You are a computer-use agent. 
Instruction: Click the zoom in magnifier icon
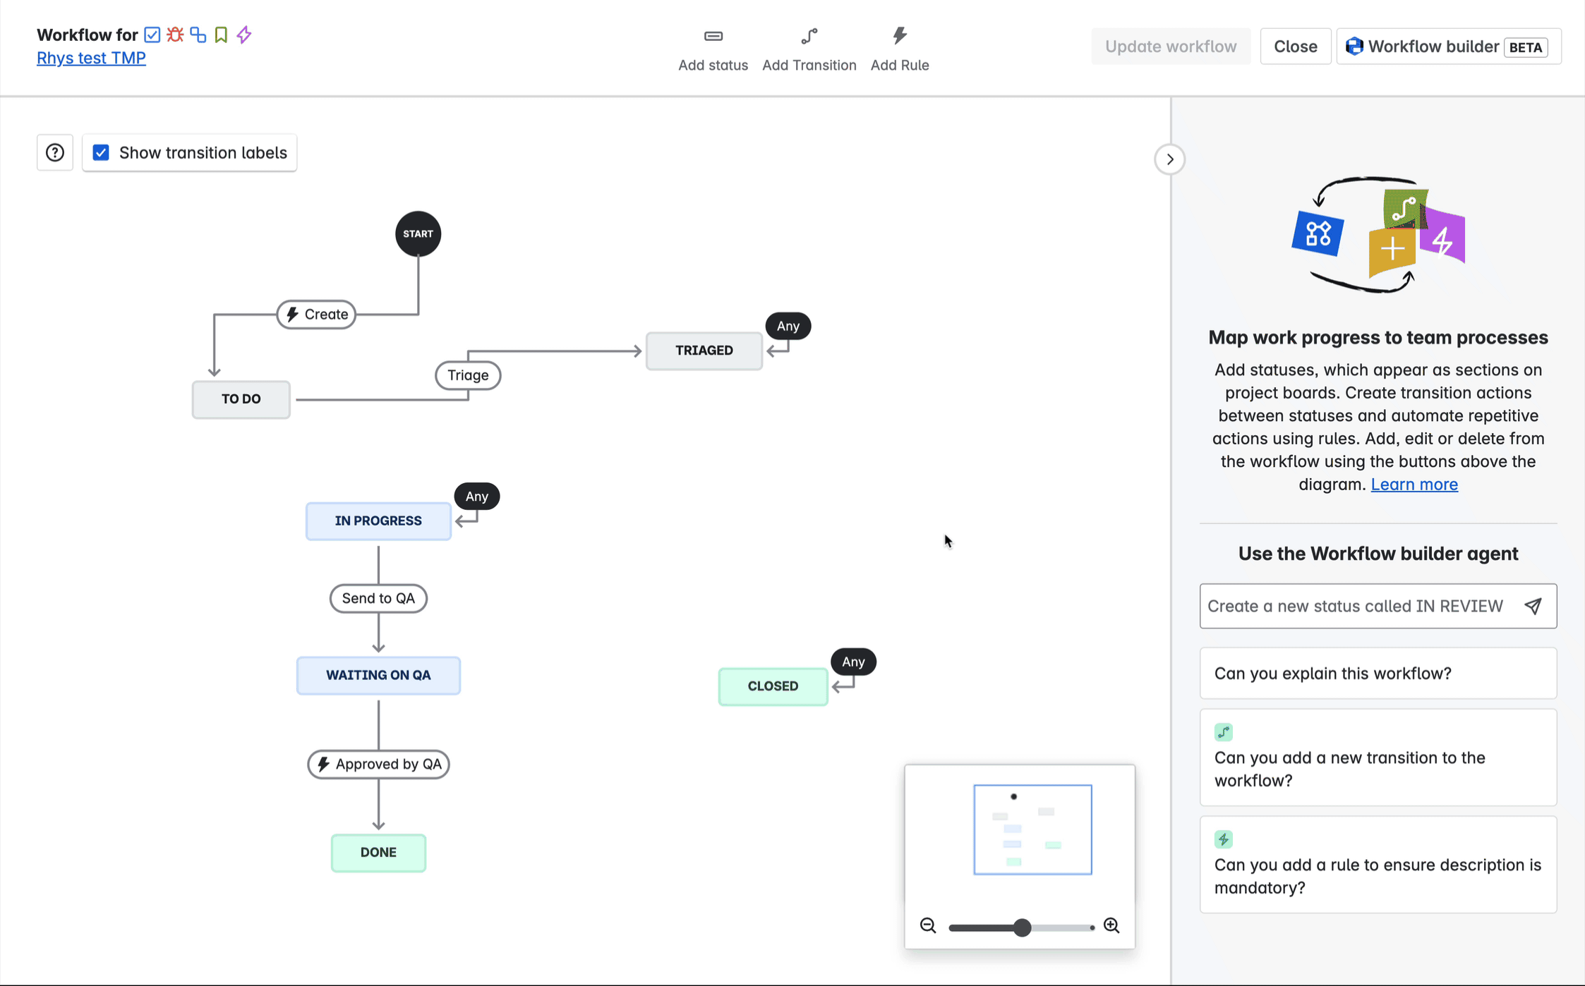pos(1111,925)
